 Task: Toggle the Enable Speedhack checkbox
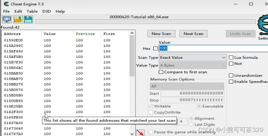231,81
